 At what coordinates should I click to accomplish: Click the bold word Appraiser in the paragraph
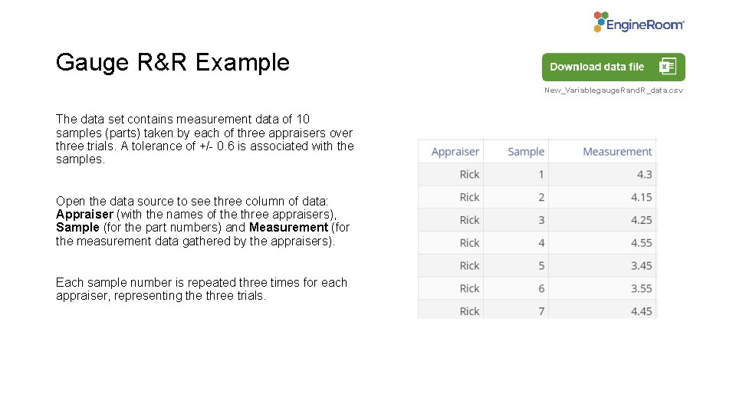[x=84, y=215]
